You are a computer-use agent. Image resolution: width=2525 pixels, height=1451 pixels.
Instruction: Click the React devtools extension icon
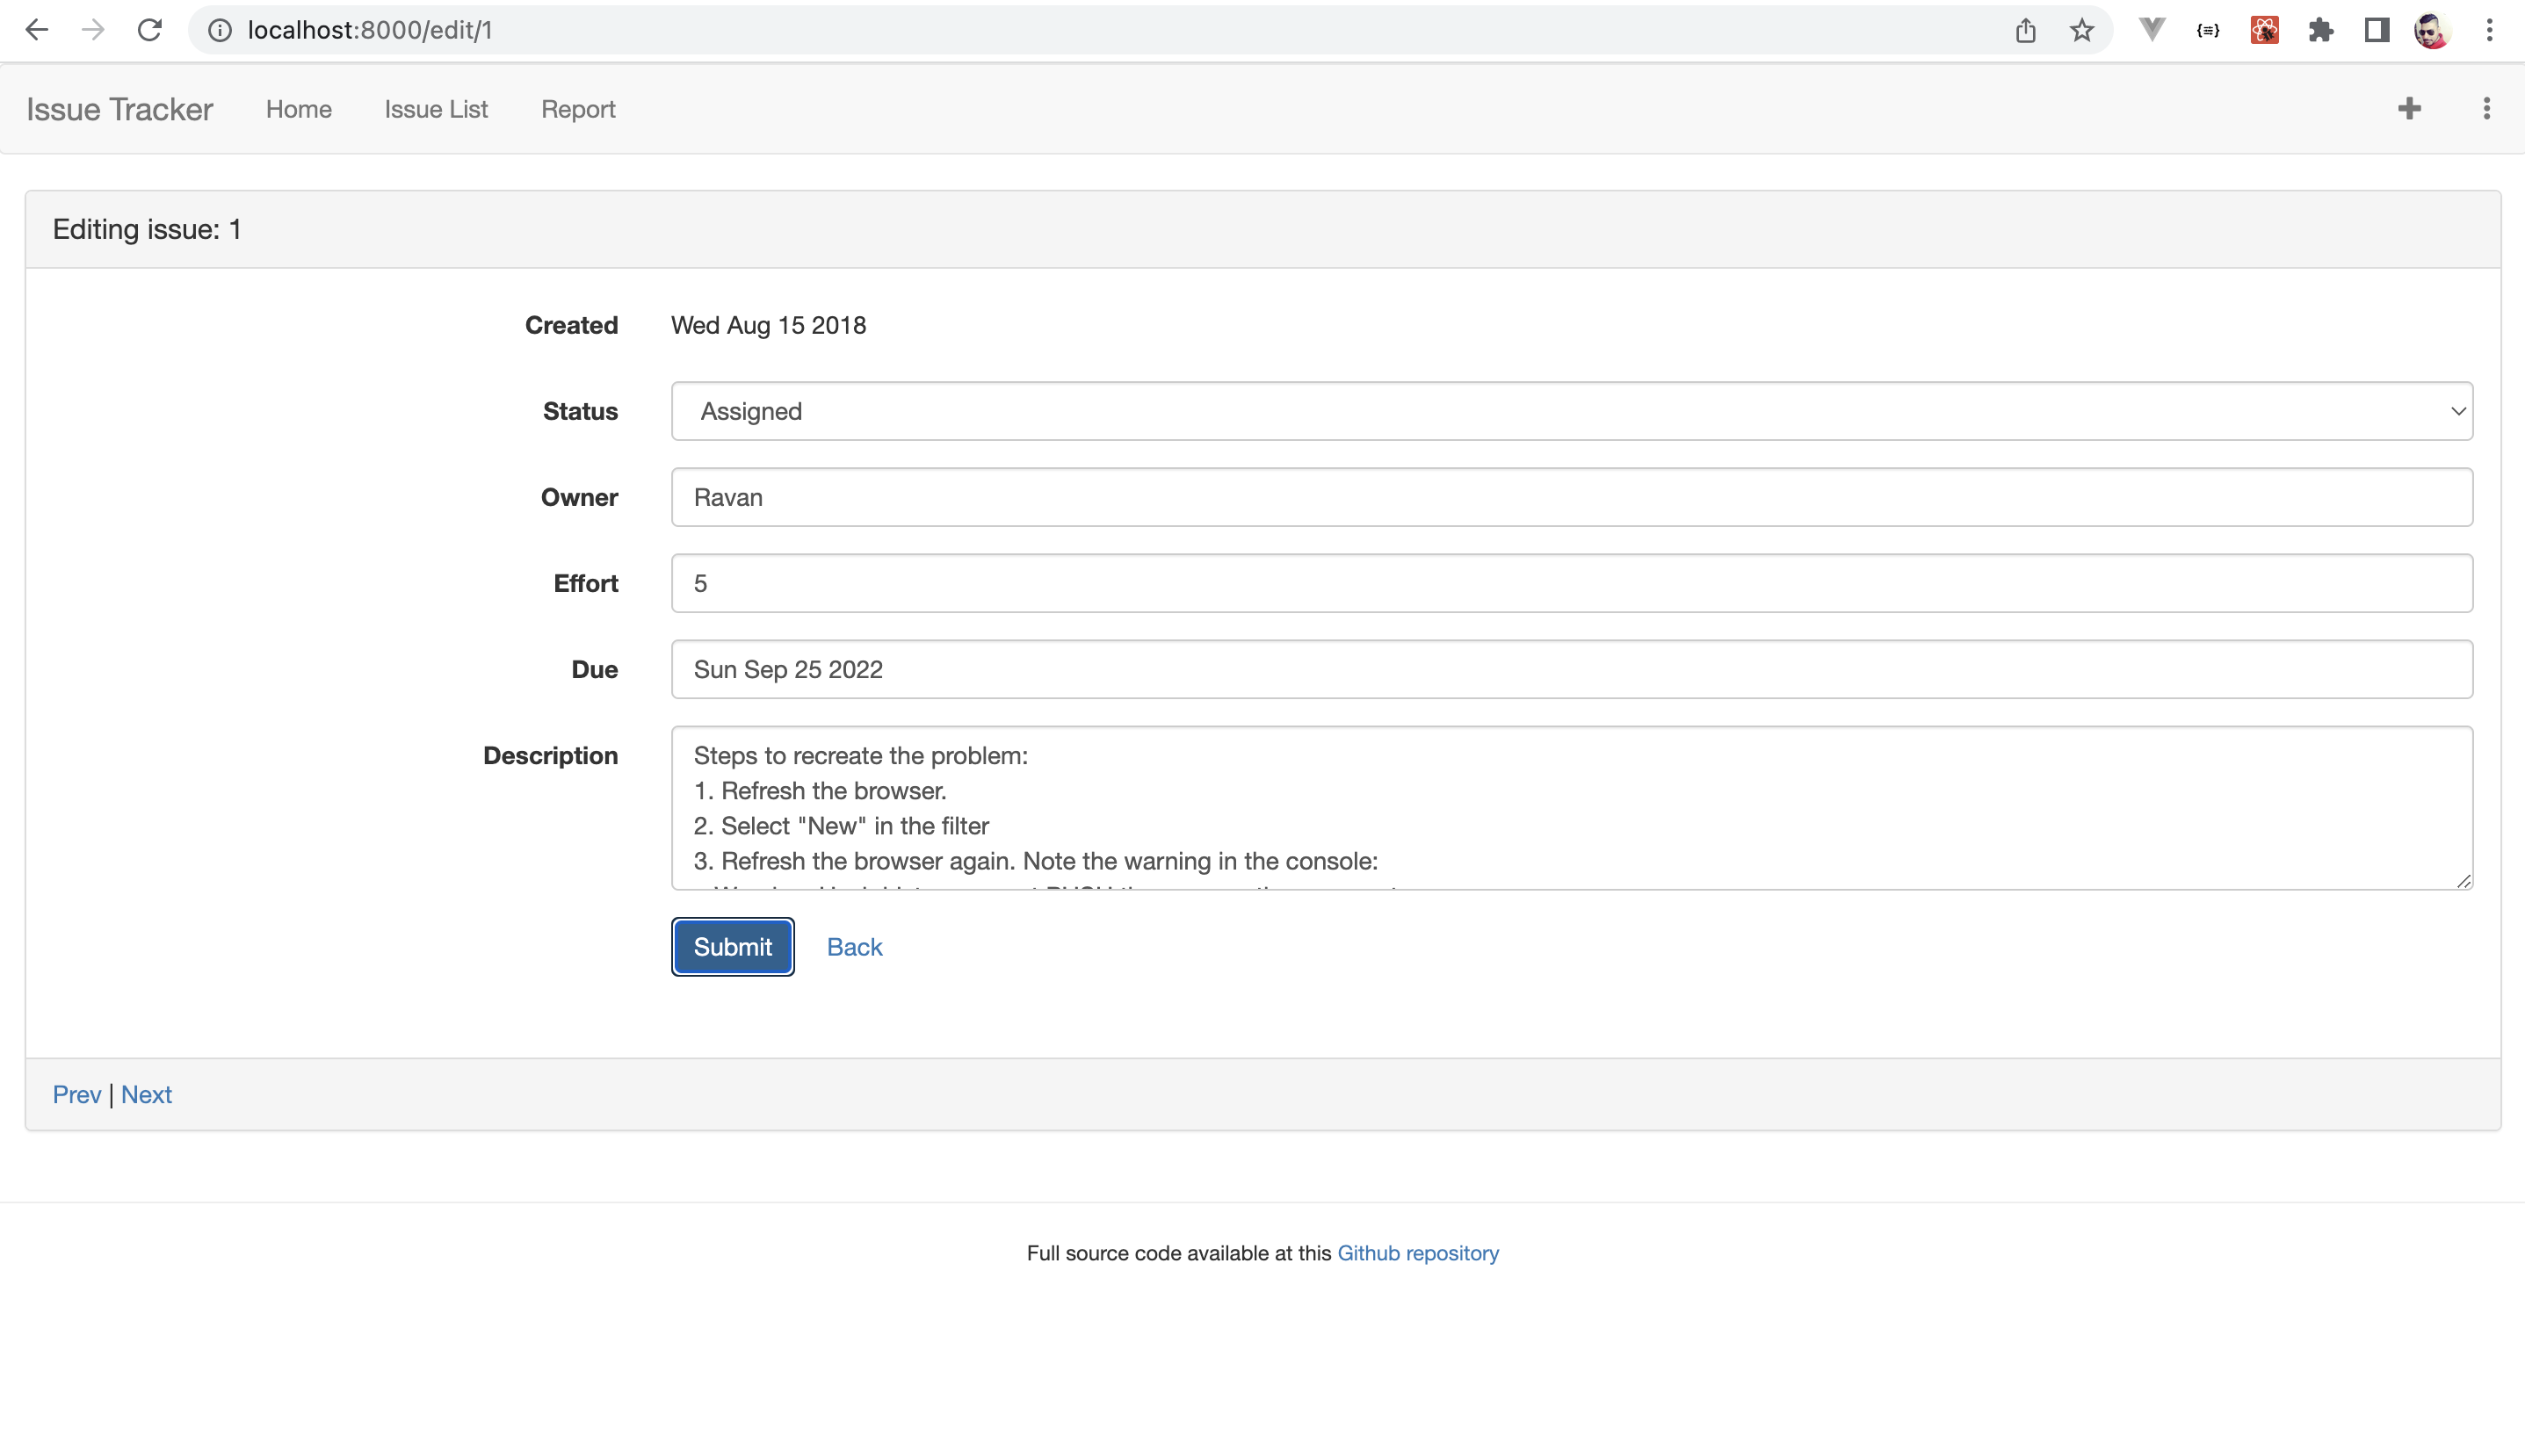coord(2264,30)
